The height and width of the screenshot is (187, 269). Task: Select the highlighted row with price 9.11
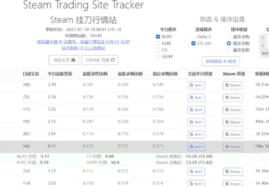(x=134, y=147)
